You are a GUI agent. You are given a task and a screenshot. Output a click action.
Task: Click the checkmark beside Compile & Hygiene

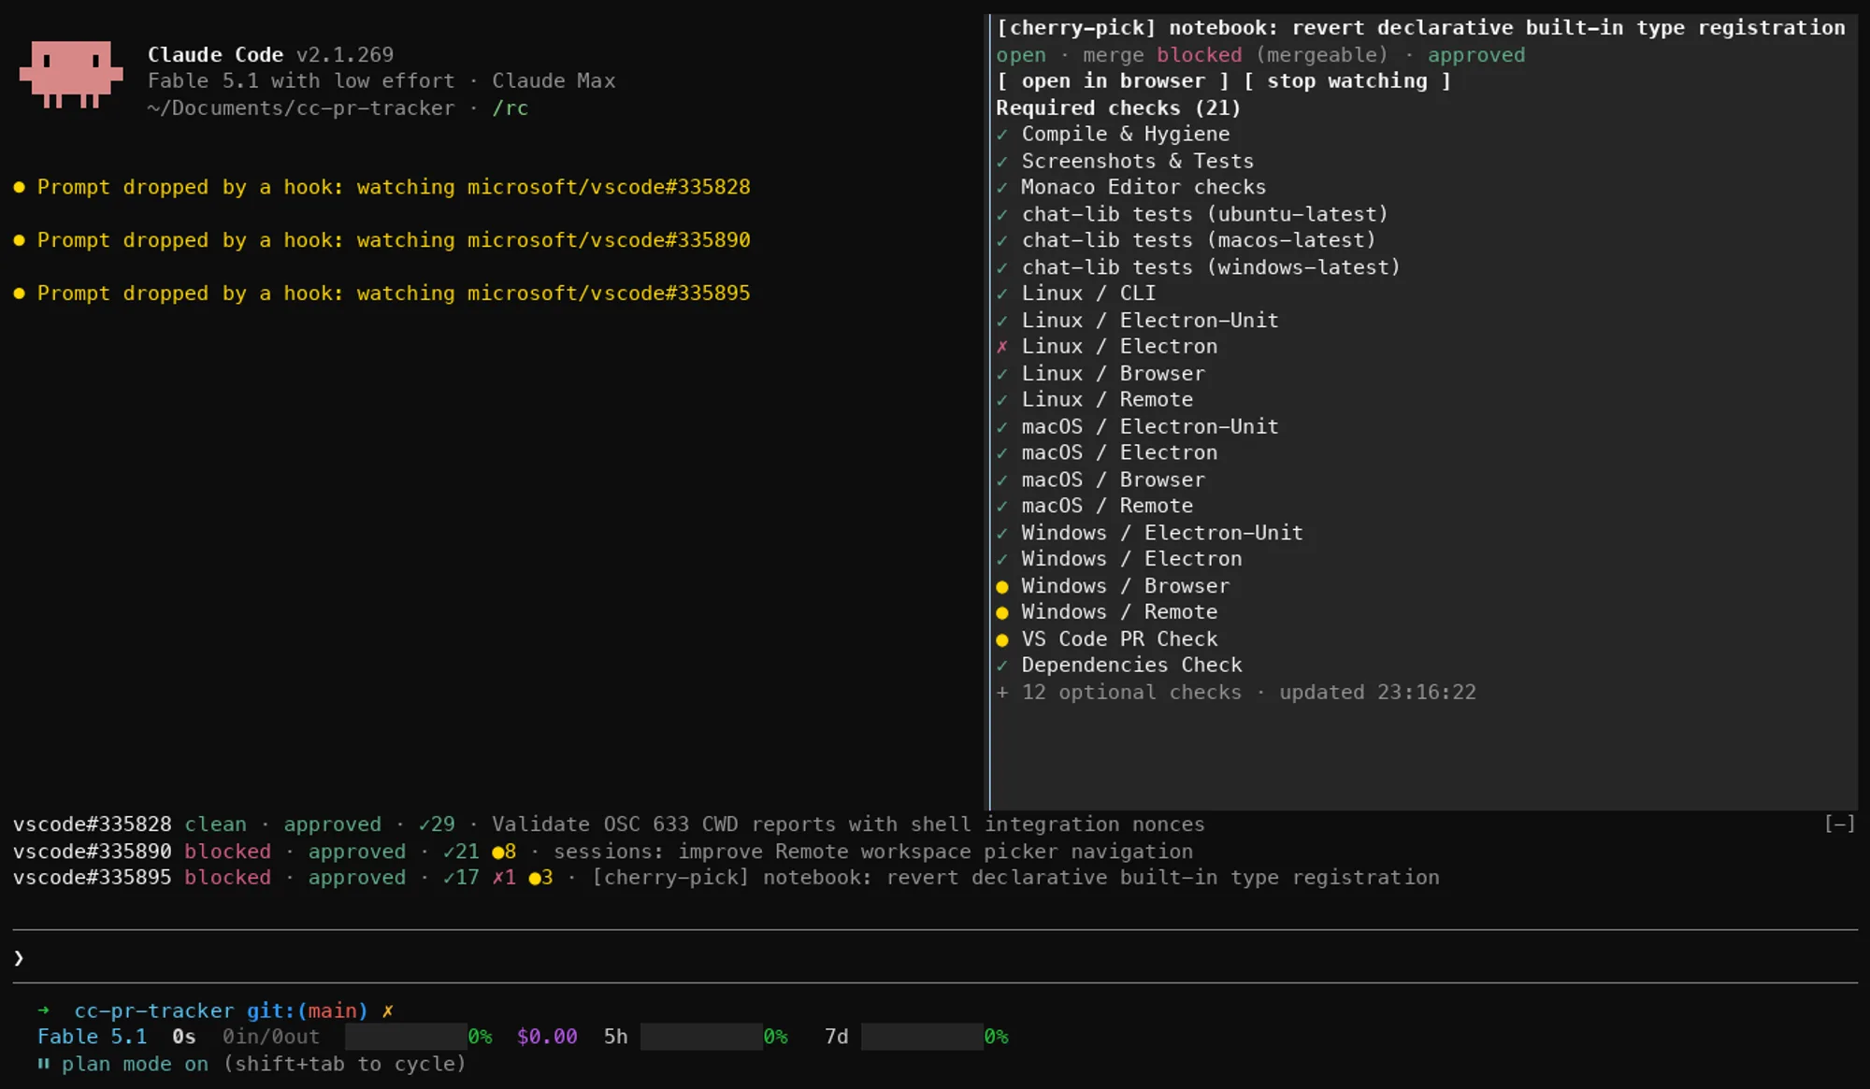coord(1002,135)
